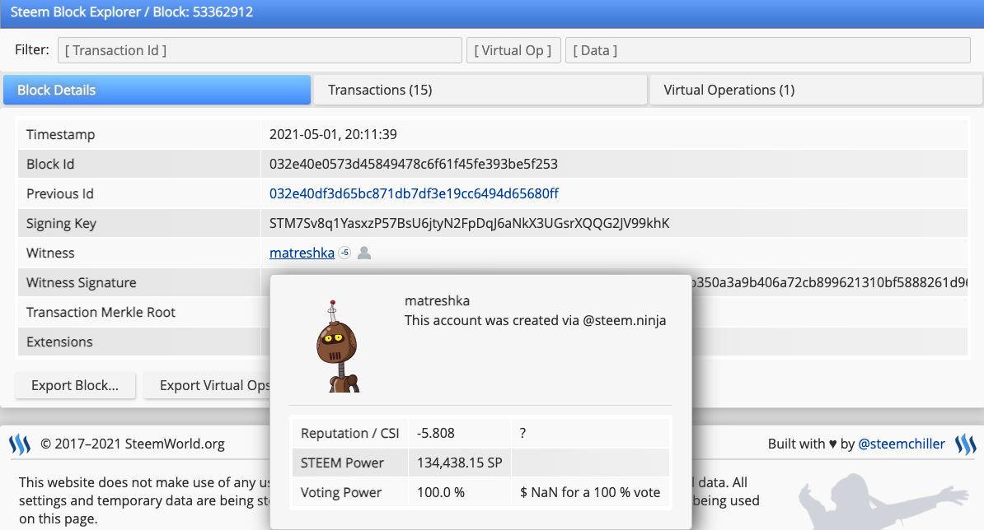This screenshot has height=530, width=984.
Task: Click the Witness Signature row label
Action: pyautogui.click(x=82, y=282)
